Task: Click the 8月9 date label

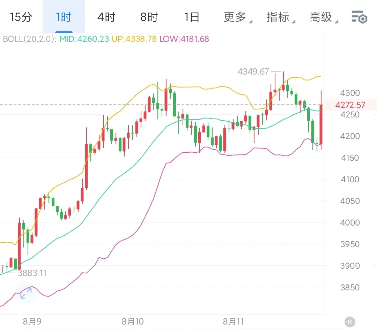Action: [32, 321]
